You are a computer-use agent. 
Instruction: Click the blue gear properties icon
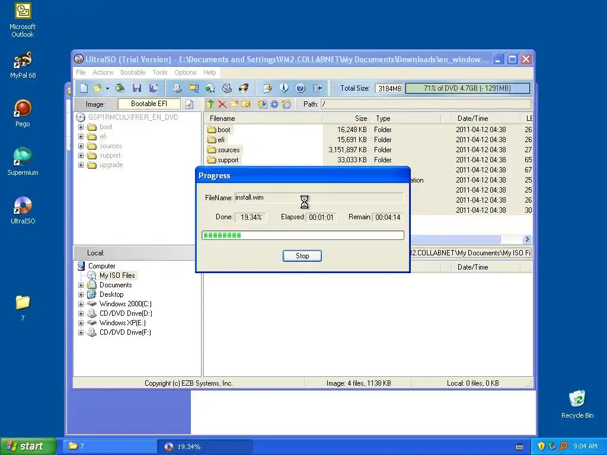coord(274,104)
